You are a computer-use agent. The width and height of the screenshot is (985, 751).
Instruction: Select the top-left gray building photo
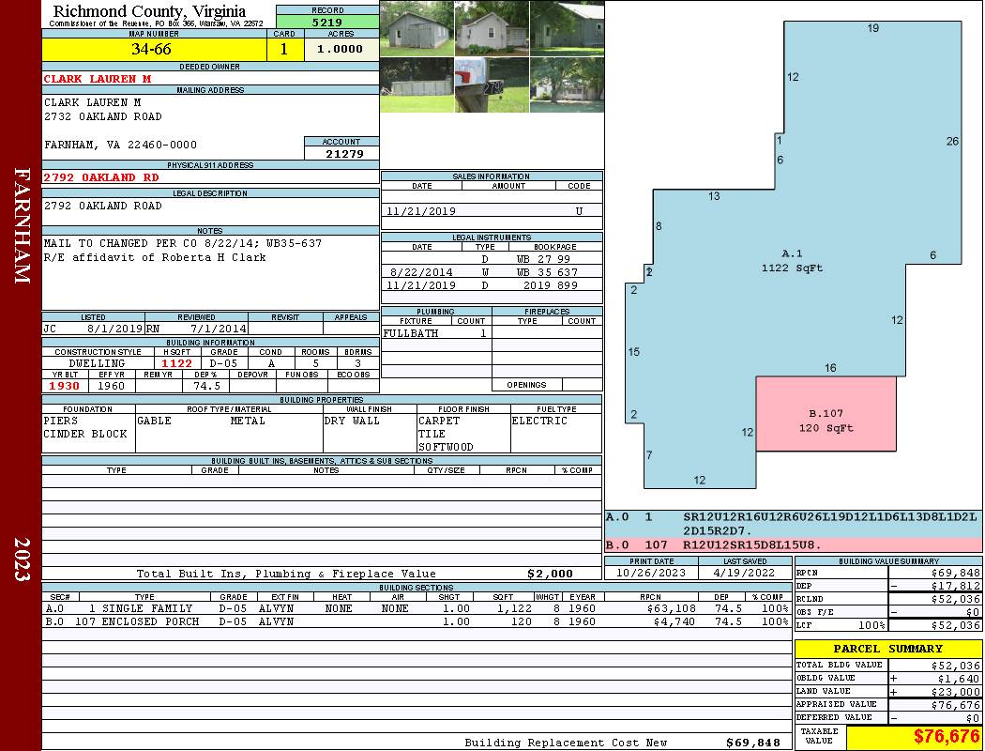(417, 28)
